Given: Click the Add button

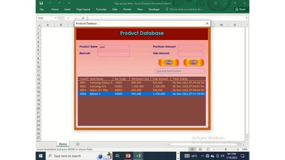Looking at the screenshot, I should [193, 62].
